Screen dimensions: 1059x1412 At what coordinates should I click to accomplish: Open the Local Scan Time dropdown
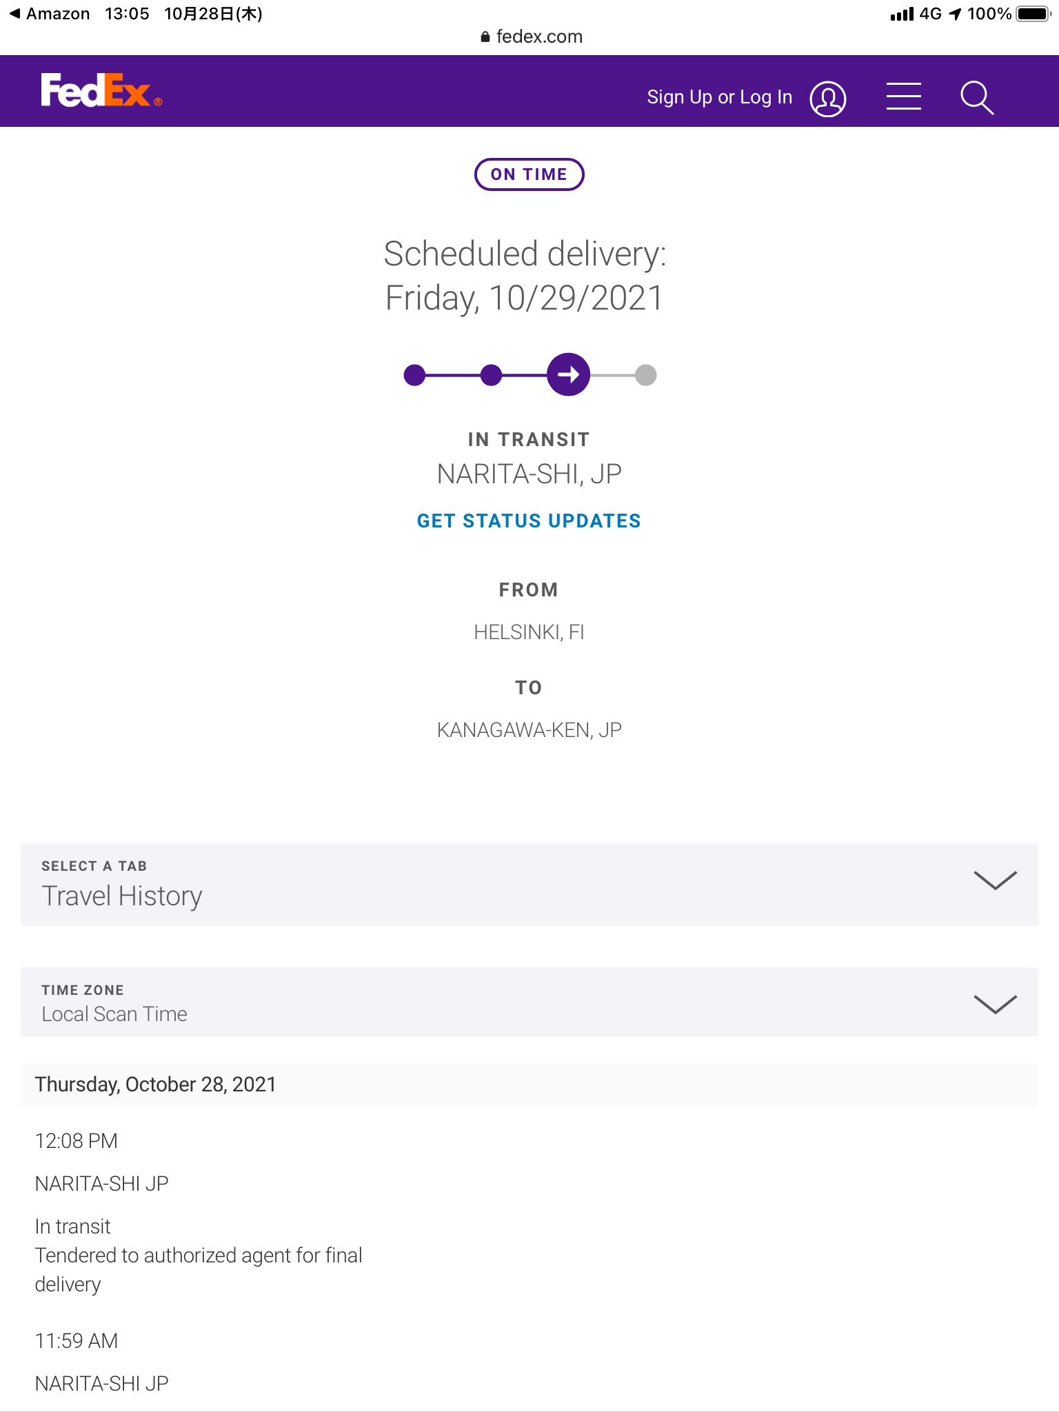(x=114, y=1013)
